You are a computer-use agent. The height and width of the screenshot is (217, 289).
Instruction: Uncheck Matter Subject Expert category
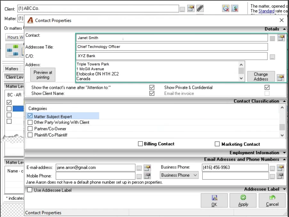coord(30,116)
